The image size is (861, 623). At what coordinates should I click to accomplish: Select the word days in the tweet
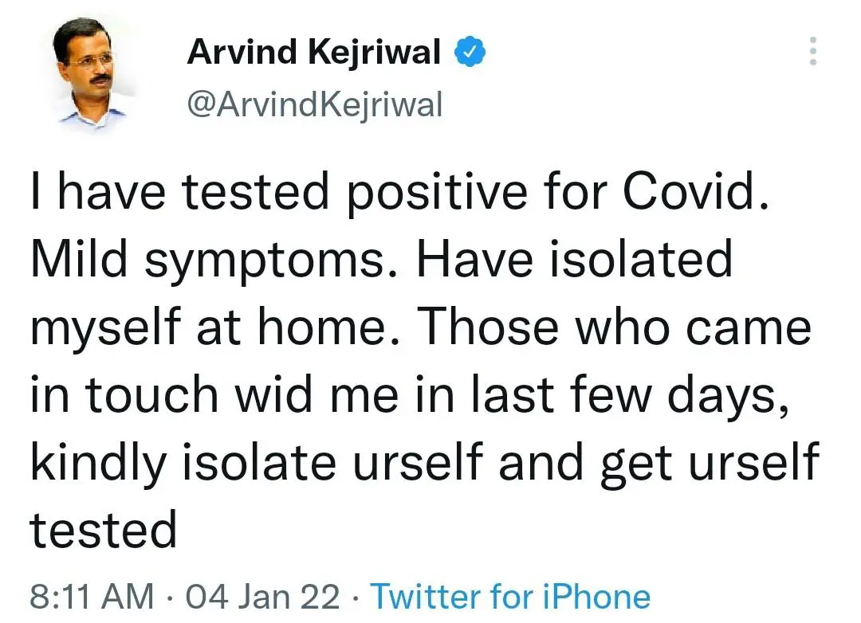click(x=717, y=394)
